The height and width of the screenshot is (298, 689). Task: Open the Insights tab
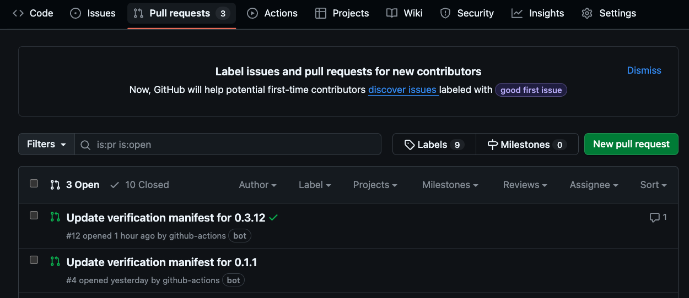(x=537, y=13)
